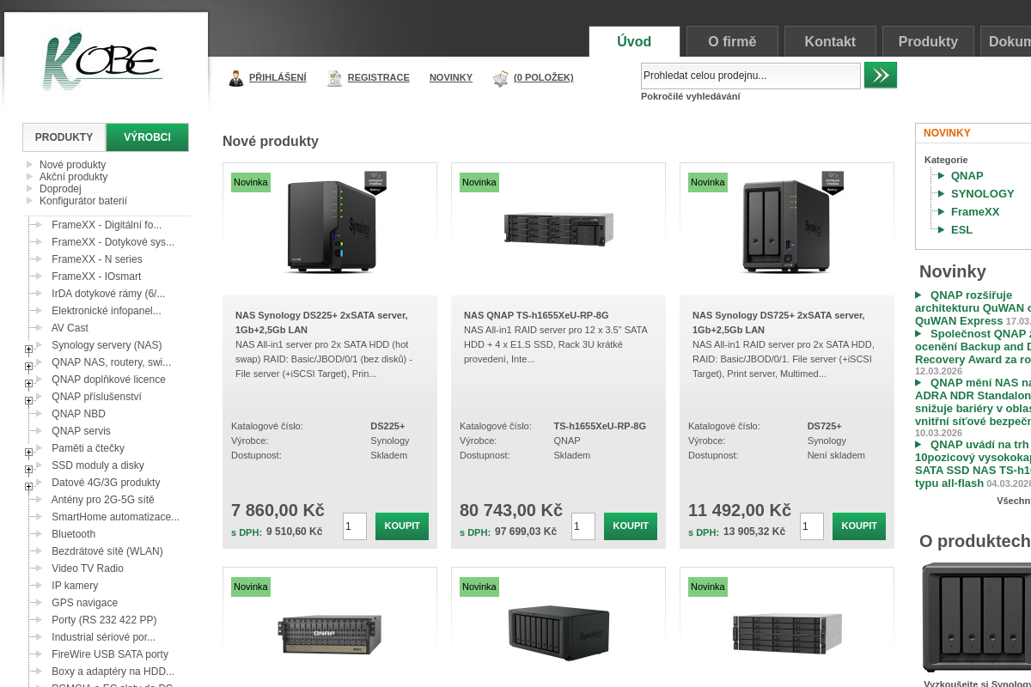Open the QNAP TS-h1655XeU-RP-8G product image
The height and width of the screenshot is (687, 1031).
click(558, 228)
